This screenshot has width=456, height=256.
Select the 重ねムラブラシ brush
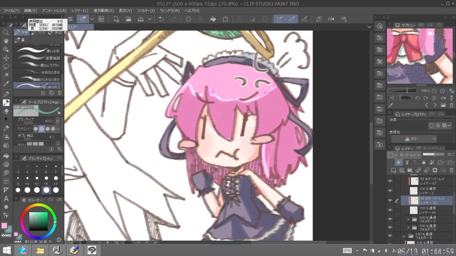[37, 65]
